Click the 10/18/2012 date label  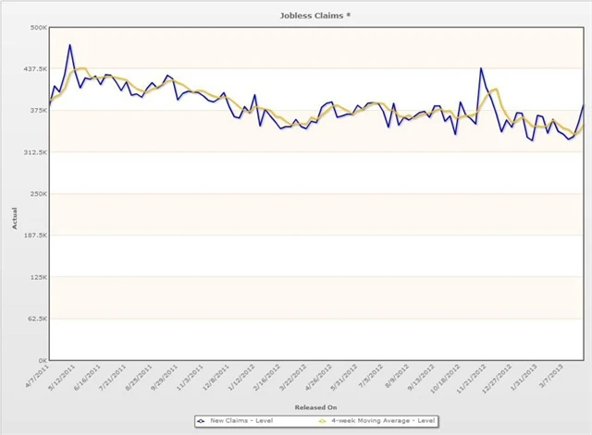(445, 379)
